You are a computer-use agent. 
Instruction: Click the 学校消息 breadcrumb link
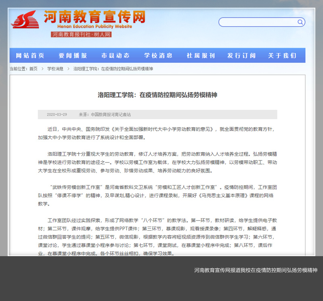click(x=55, y=69)
